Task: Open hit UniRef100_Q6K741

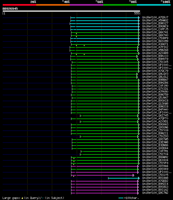Action: (x=155, y=32)
